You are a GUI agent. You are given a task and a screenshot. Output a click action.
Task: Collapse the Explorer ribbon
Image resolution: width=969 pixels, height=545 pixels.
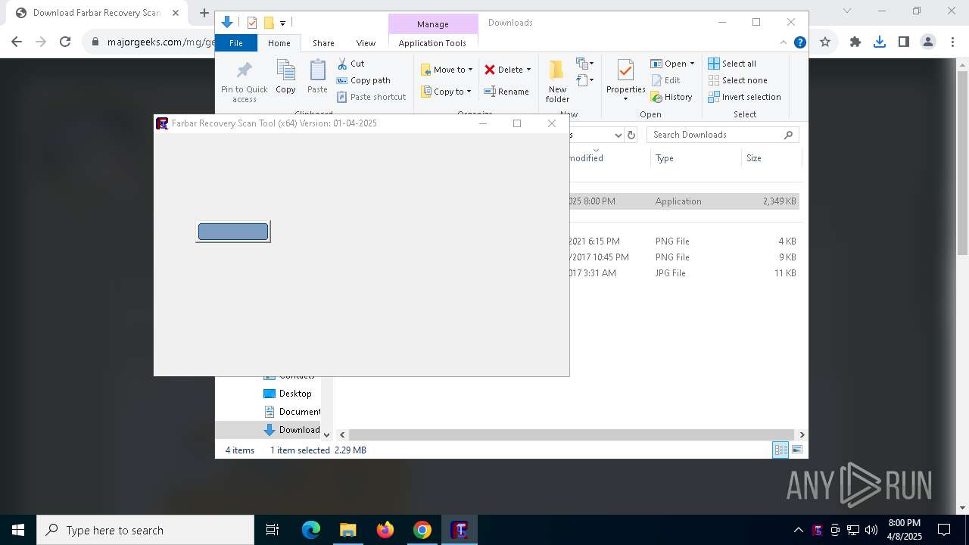[x=784, y=43]
